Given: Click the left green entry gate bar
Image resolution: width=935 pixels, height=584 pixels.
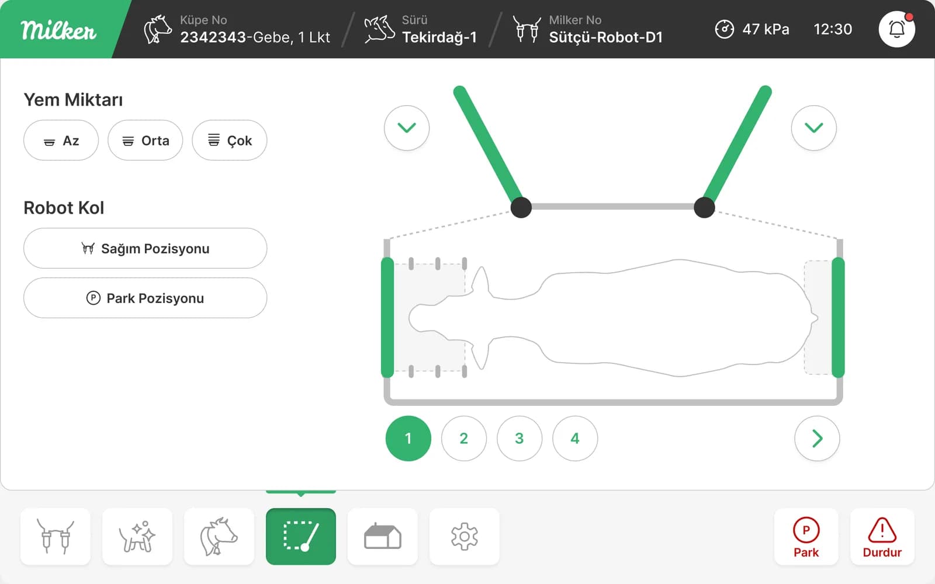Looking at the screenshot, I should (387, 317).
